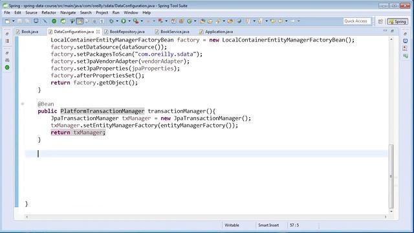This screenshot has width=414, height=233.
Task: Open the Refactor menu
Action: pos(49,12)
